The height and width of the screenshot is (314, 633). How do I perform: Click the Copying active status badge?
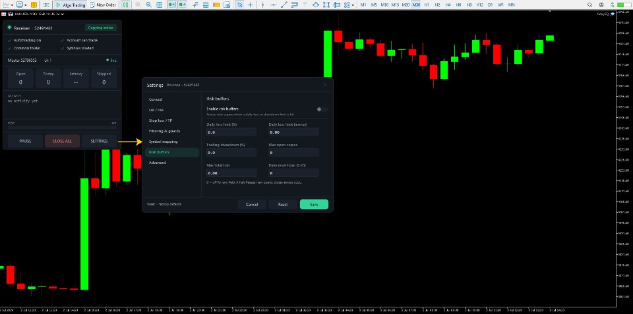(100, 28)
